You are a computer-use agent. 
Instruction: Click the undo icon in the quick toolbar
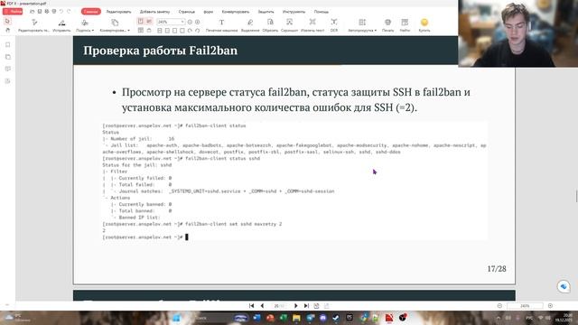[x=61, y=12]
